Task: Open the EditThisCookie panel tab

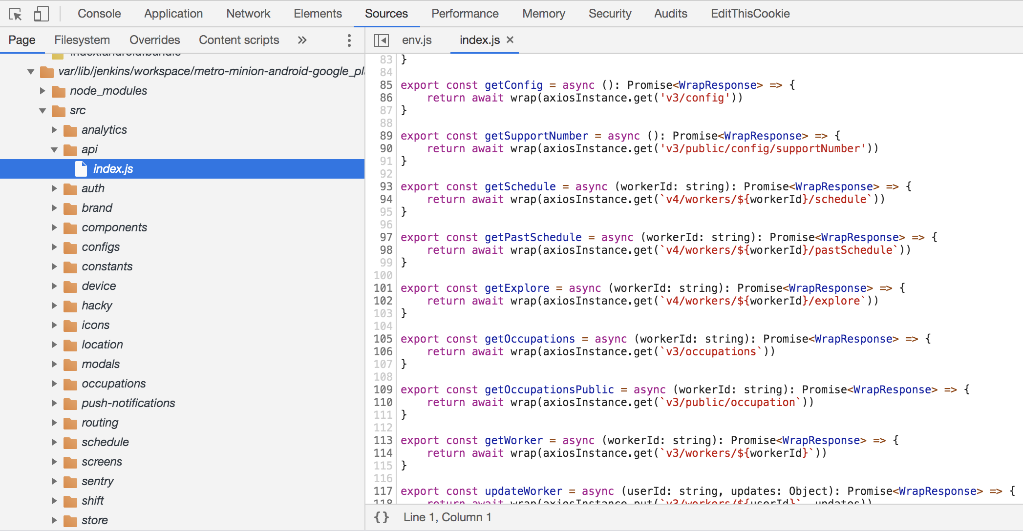Action: tap(750, 14)
